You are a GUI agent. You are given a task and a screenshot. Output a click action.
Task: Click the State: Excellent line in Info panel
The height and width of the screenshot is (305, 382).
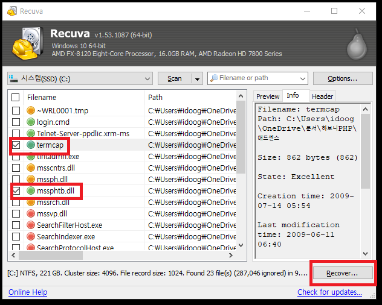click(296, 177)
